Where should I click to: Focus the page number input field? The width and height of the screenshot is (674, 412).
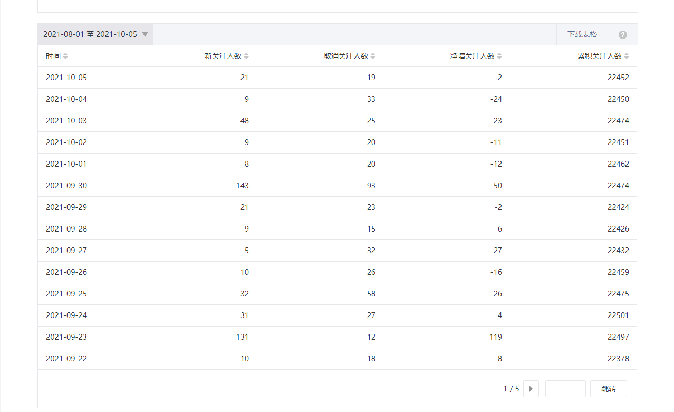click(x=565, y=389)
